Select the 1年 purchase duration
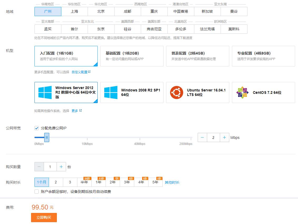Image resolution: width=298 pixels, height=224 pixels. 98,182
